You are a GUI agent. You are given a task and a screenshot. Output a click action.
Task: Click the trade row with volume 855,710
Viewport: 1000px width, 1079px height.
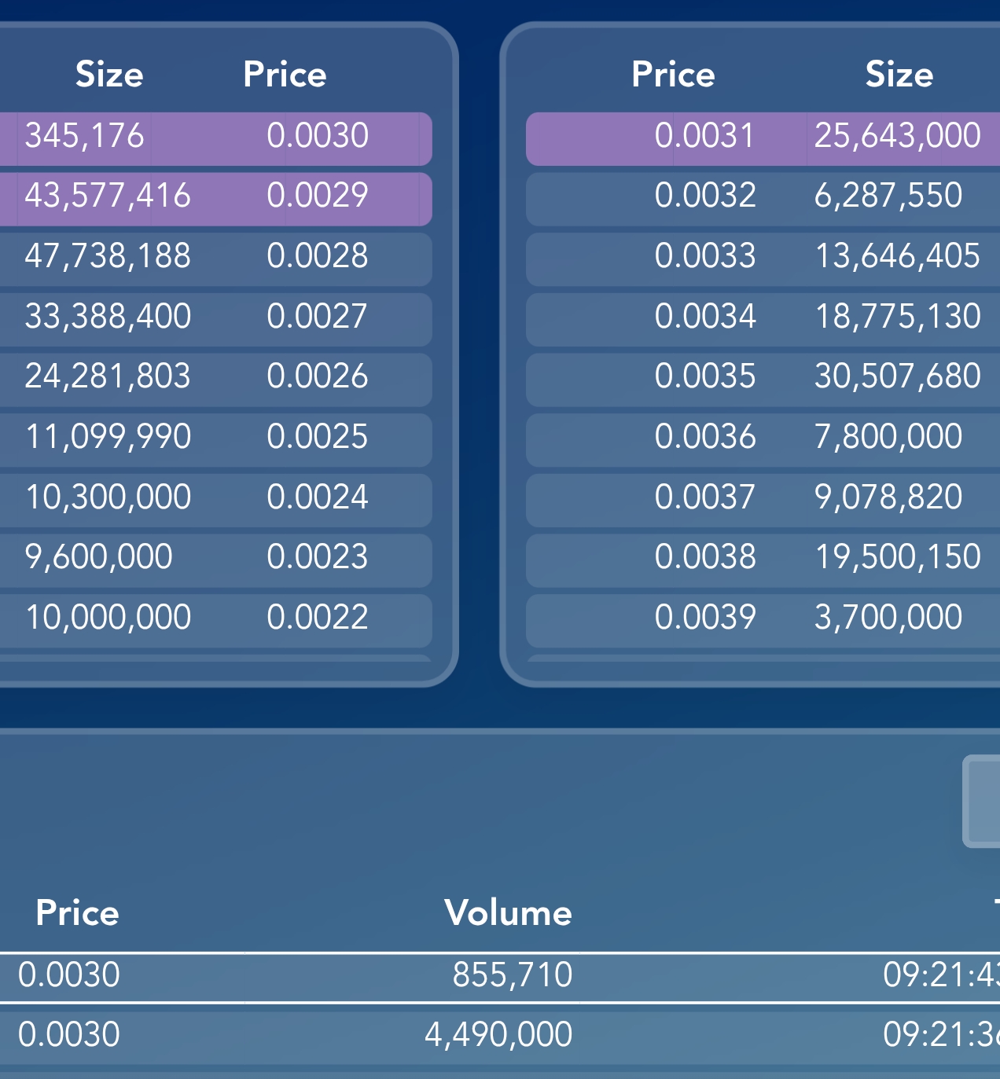(500, 977)
